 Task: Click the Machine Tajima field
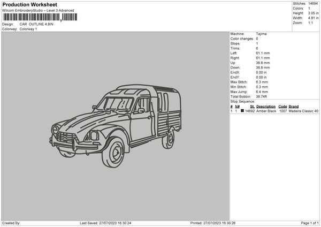(x=261, y=34)
